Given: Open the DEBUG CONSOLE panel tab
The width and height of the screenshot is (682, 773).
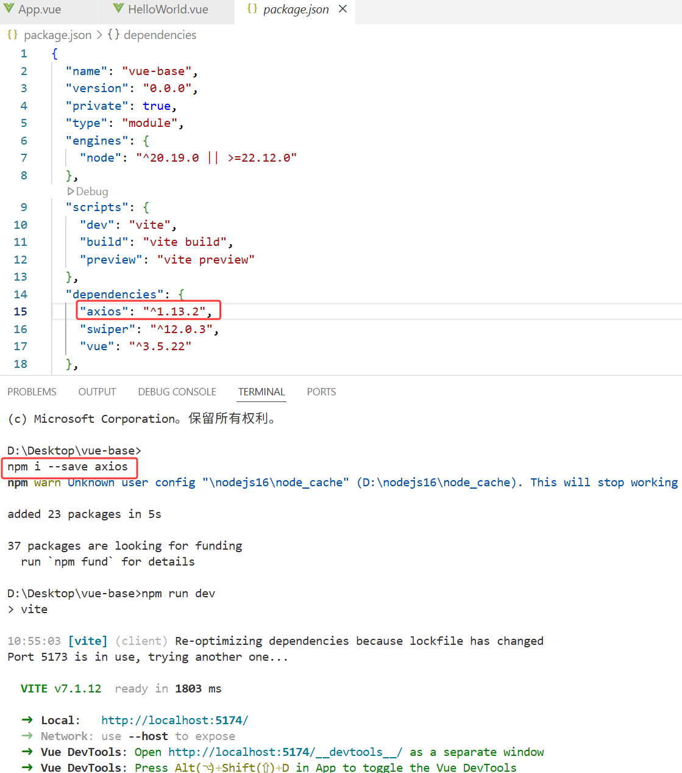Looking at the screenshot, I should [177, 392].
